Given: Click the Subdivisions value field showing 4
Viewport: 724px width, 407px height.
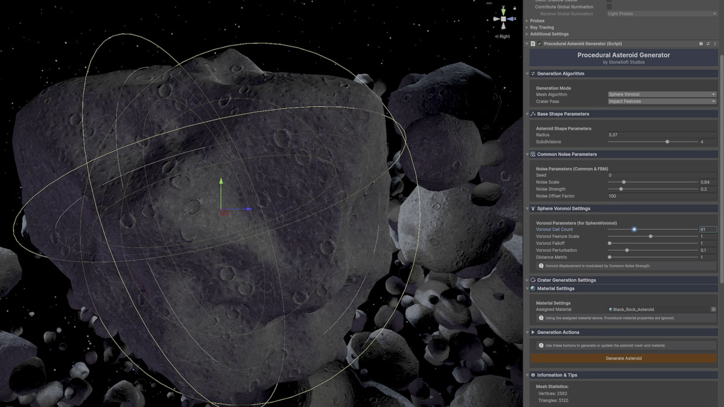Looking at the screenshot, I should [708, 142].
